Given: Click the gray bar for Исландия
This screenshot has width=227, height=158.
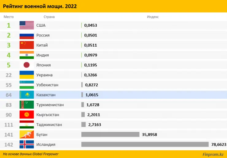Looking at the screenshot, I should pyautogui.click(x=145, y=145).
